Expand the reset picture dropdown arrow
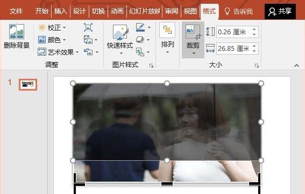Screen dimensions: 305x194 [x=97, y=52]
